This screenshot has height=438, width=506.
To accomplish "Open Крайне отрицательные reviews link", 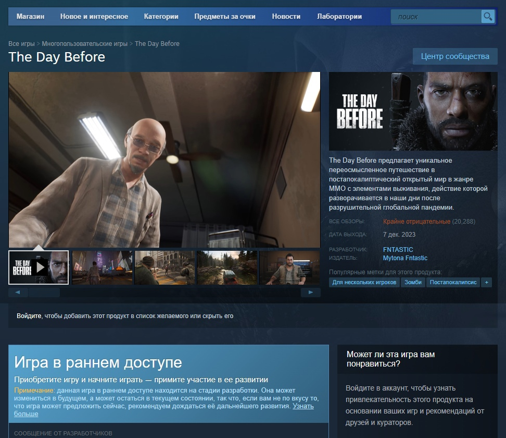I will tap(416, 222).
